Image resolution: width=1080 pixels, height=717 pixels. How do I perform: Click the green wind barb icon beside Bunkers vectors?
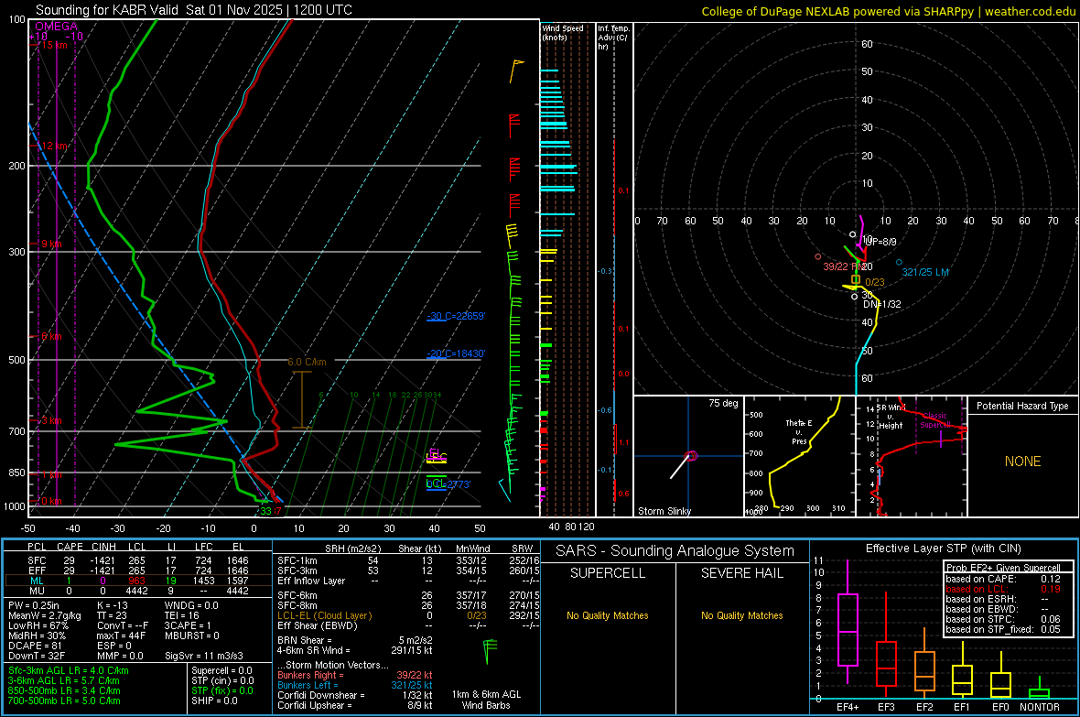pyautogui.click(x=490, y=651)
